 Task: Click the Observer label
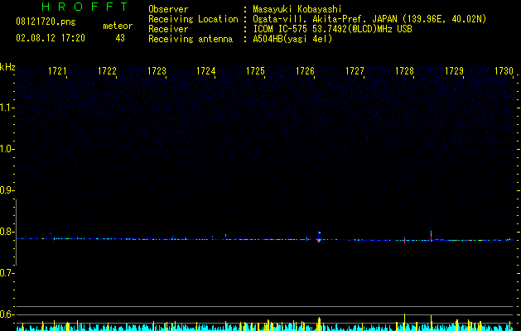(x=168, y=9)
